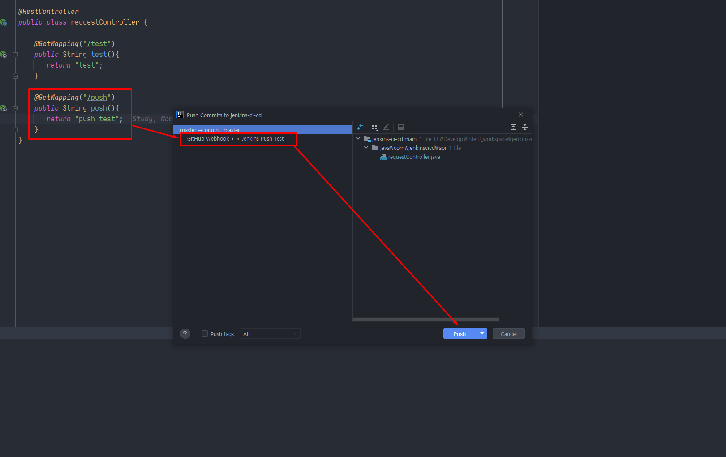Open the Group By icon menu
The image size is (726, 457).
375,127
